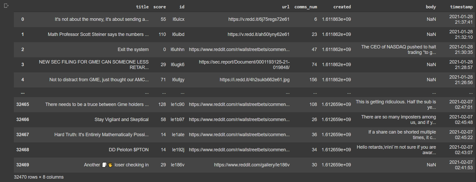Click the '32470 rows × 8 columns' summary text
This screenshot has height=182, width=476.
click(39, 177)
